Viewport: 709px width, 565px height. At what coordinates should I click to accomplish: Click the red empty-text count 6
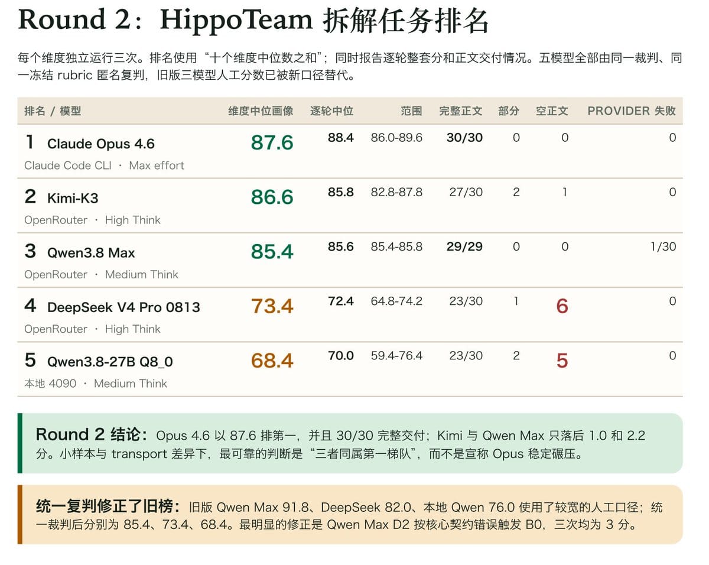pyautogui.click(x=562, y=306)
